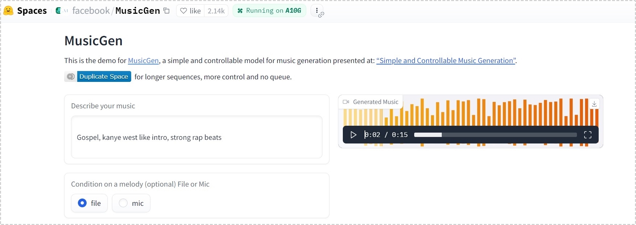Click the video camera icon beside Generated Music
This screenshot has height=225, width=636.
346,102
